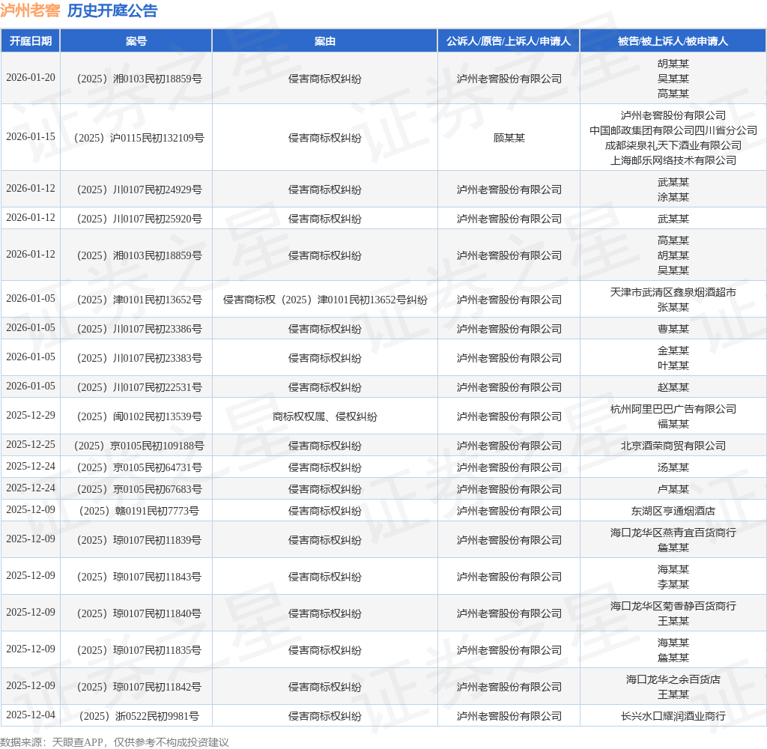Click defendant 叶某某
Screen dimensions: 767x749
click(673, 366)
